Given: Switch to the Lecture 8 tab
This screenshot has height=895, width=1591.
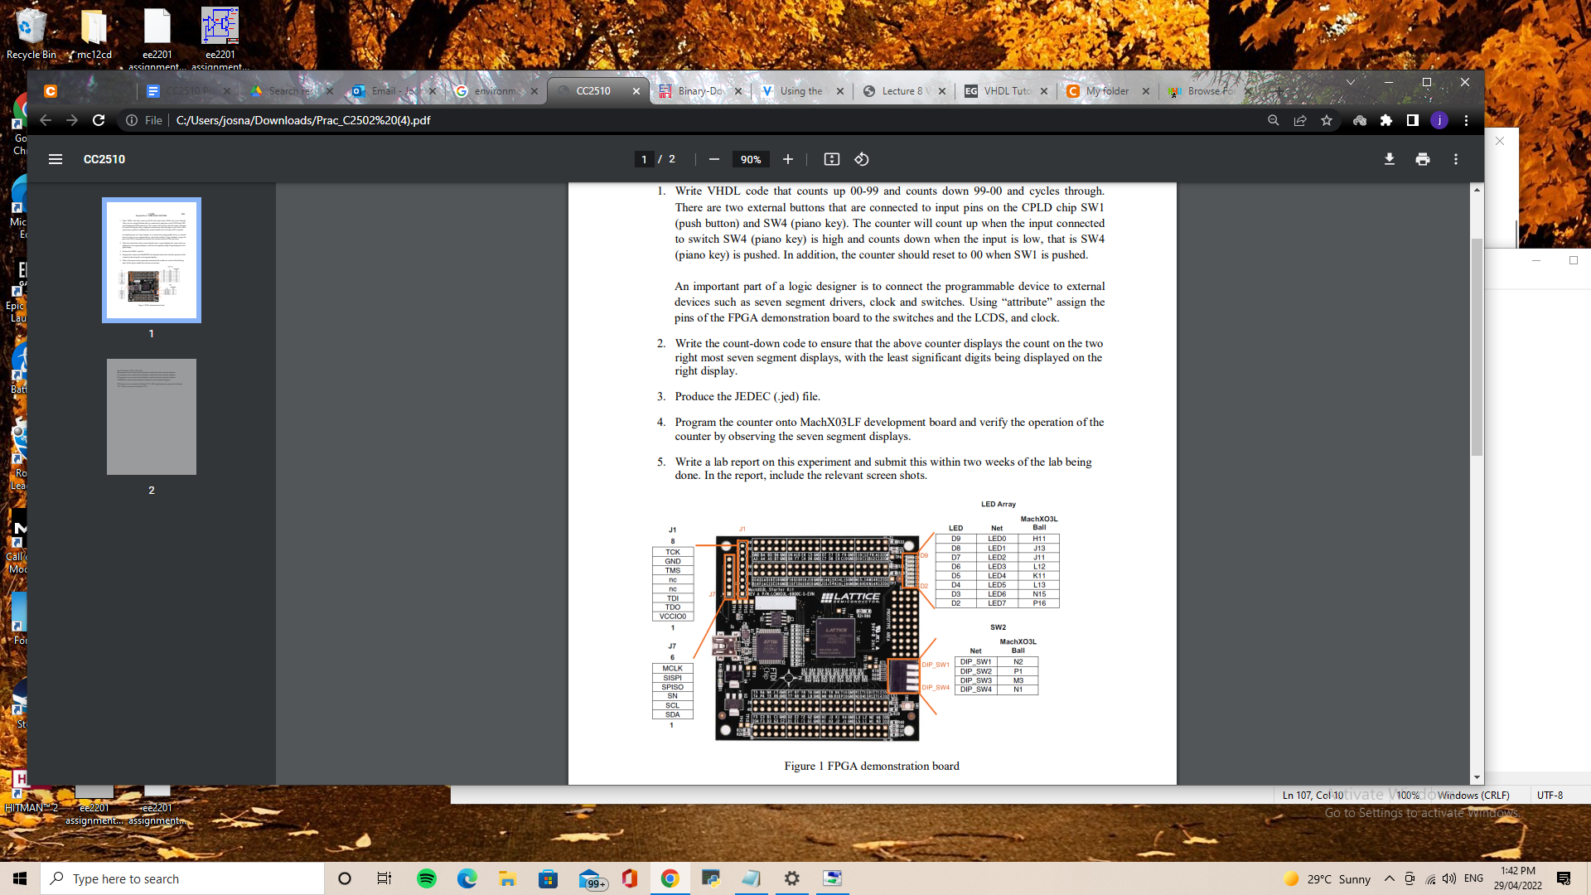Looking at the screenshot, I should (902, 91).
